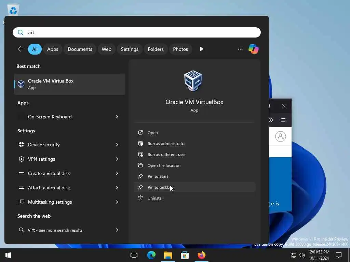The width and height of the screenshot is (350, 262).
Task: Open File Explorer from taskbar
Action: [x=168, y=255]
